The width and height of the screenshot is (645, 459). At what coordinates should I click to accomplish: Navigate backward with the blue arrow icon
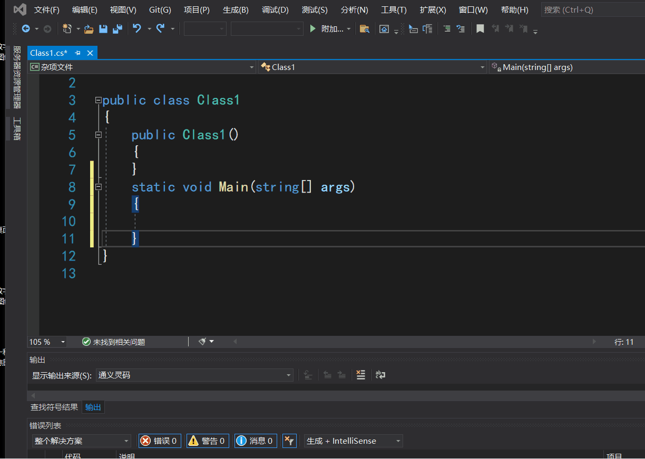pyautogui.click(x=25, y=29)
